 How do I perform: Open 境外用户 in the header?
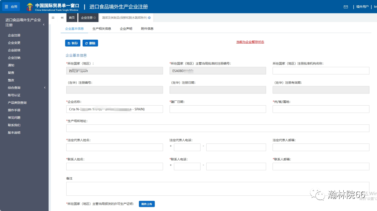pyautogui.click(x=362, y=7)
